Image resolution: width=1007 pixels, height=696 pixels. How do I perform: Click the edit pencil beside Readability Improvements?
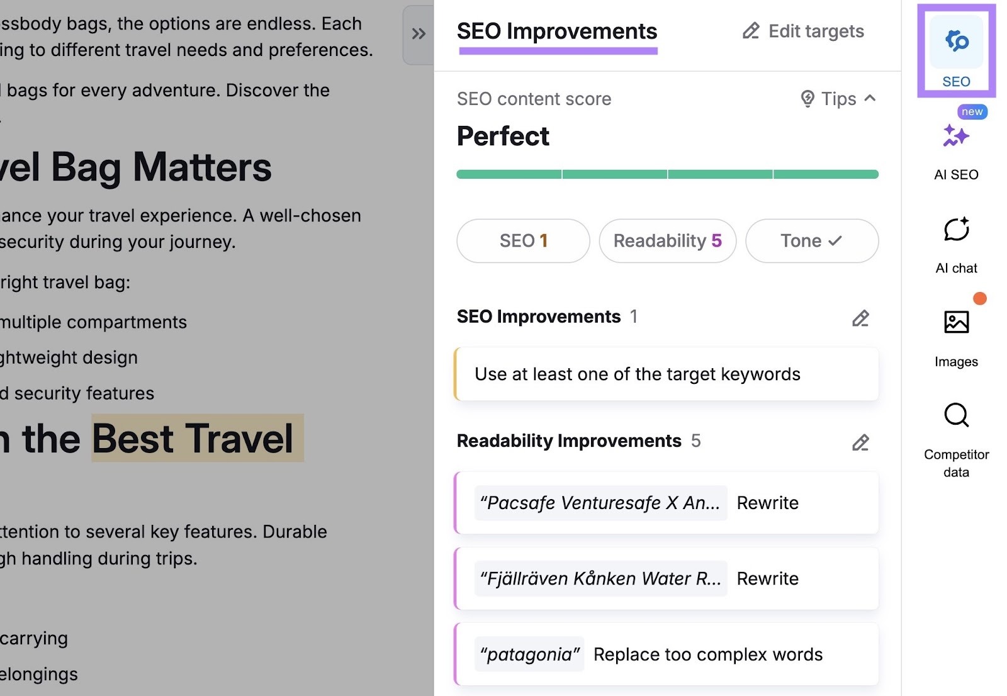[x=860, y=442]
